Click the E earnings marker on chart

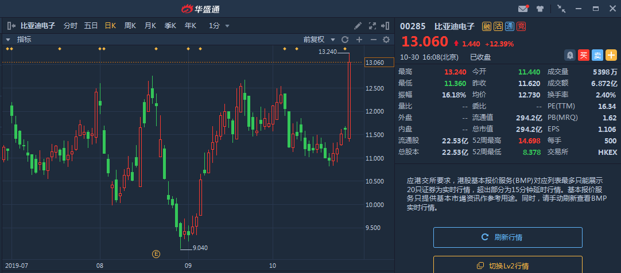[156, 253]
